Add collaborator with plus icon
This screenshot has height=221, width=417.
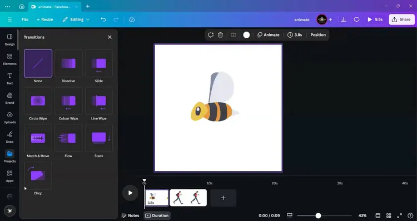coord(331,19)
